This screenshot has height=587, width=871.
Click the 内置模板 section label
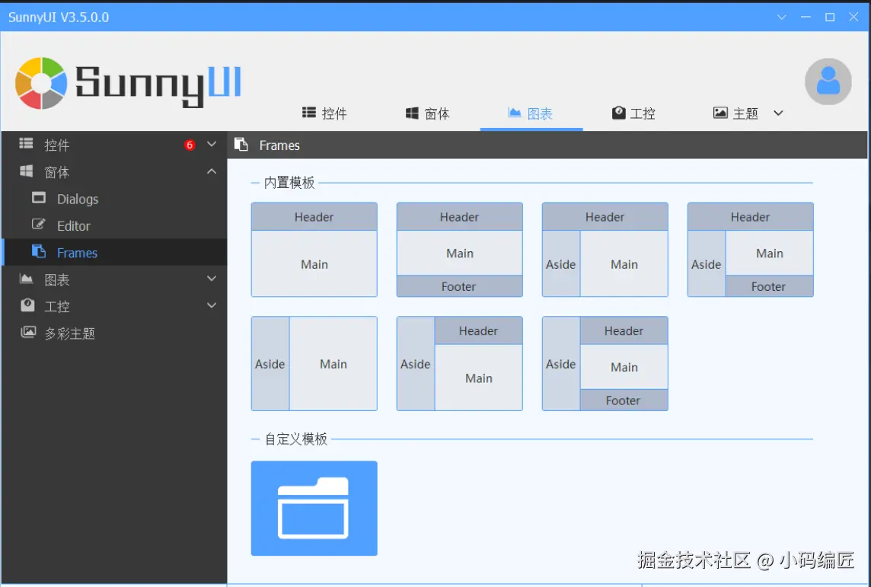(x=289, y=182)
